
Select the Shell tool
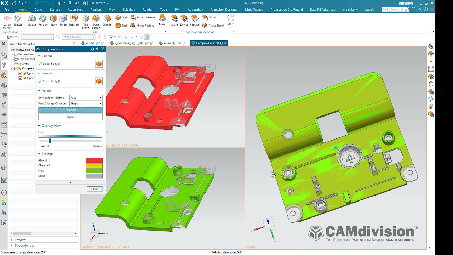(x=122, y=25)
